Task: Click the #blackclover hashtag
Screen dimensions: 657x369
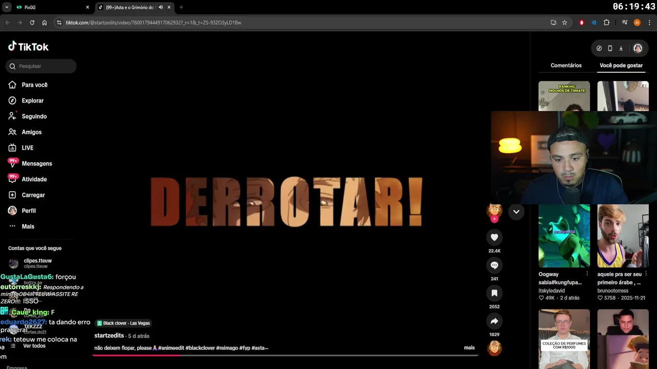Action: coord(200,347)
